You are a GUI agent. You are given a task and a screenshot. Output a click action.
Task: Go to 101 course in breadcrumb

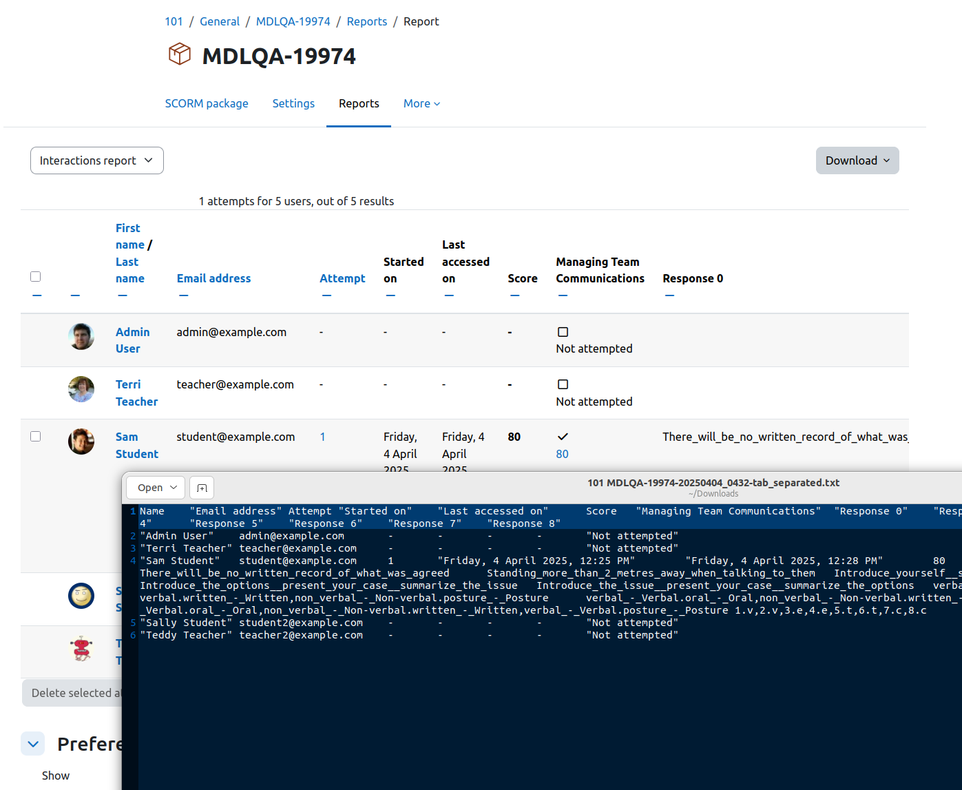point(174,21)
